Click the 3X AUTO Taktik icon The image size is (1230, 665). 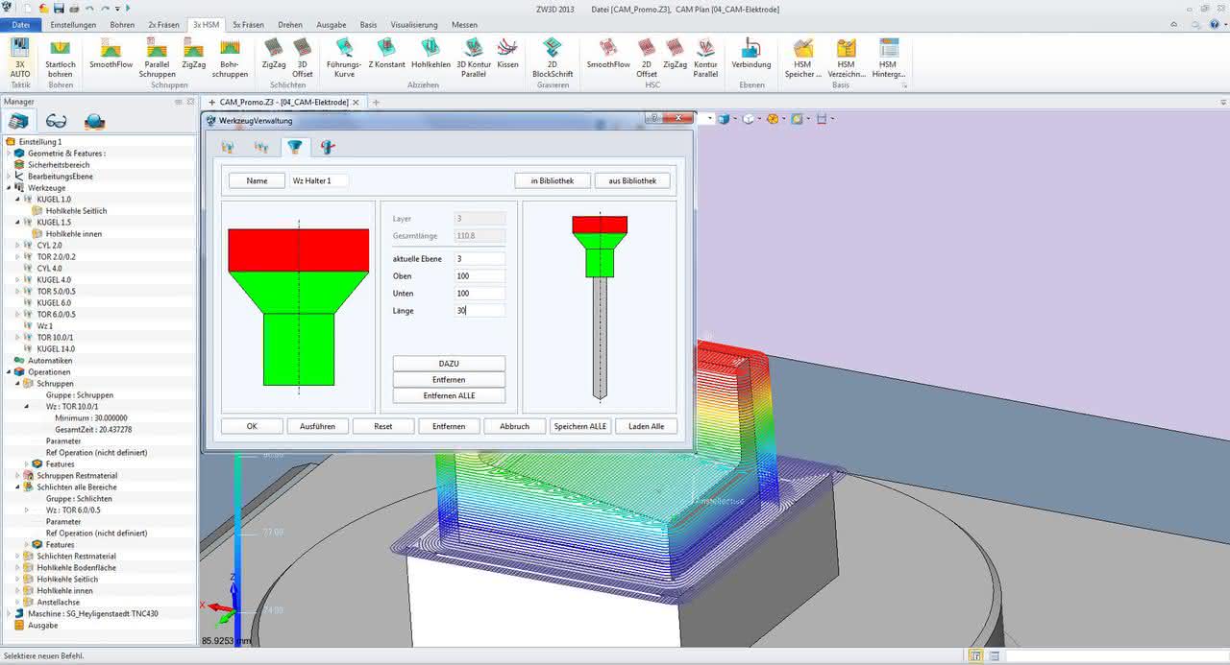[x=19, y=58]
